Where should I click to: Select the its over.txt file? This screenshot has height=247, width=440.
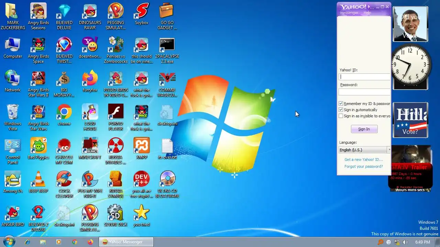click(167, 149)
